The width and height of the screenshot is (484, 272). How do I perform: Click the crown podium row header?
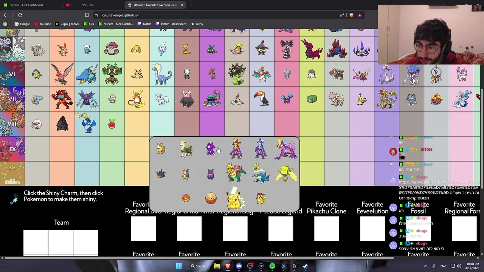(12, 174)
